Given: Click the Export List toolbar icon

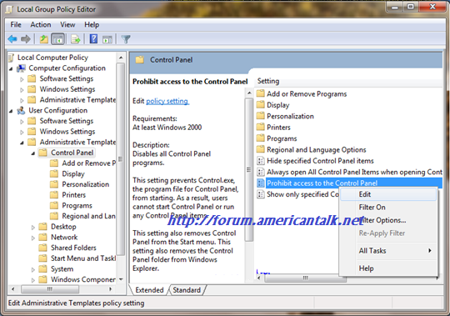Looking at the screenshot, I should click(76, 38).
